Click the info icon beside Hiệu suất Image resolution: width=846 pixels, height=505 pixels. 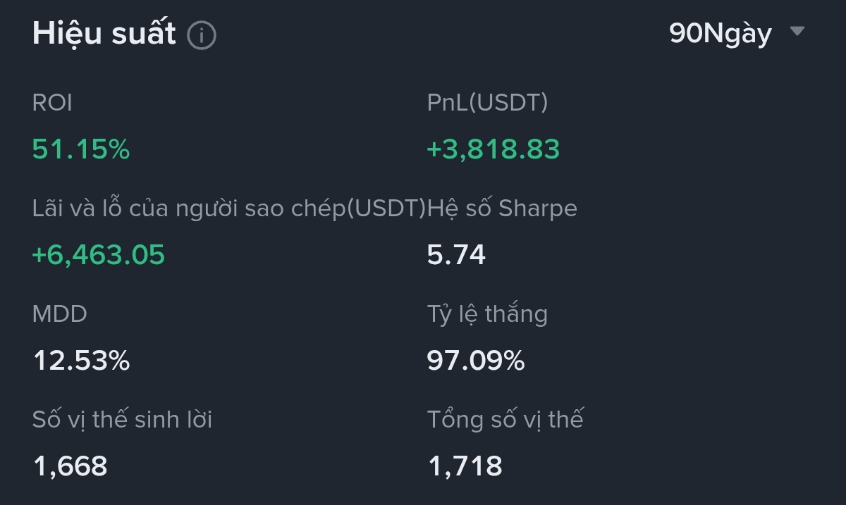202,35
